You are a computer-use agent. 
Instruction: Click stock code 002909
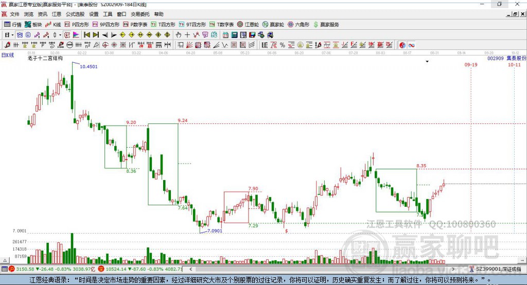[x=496, y=59]
